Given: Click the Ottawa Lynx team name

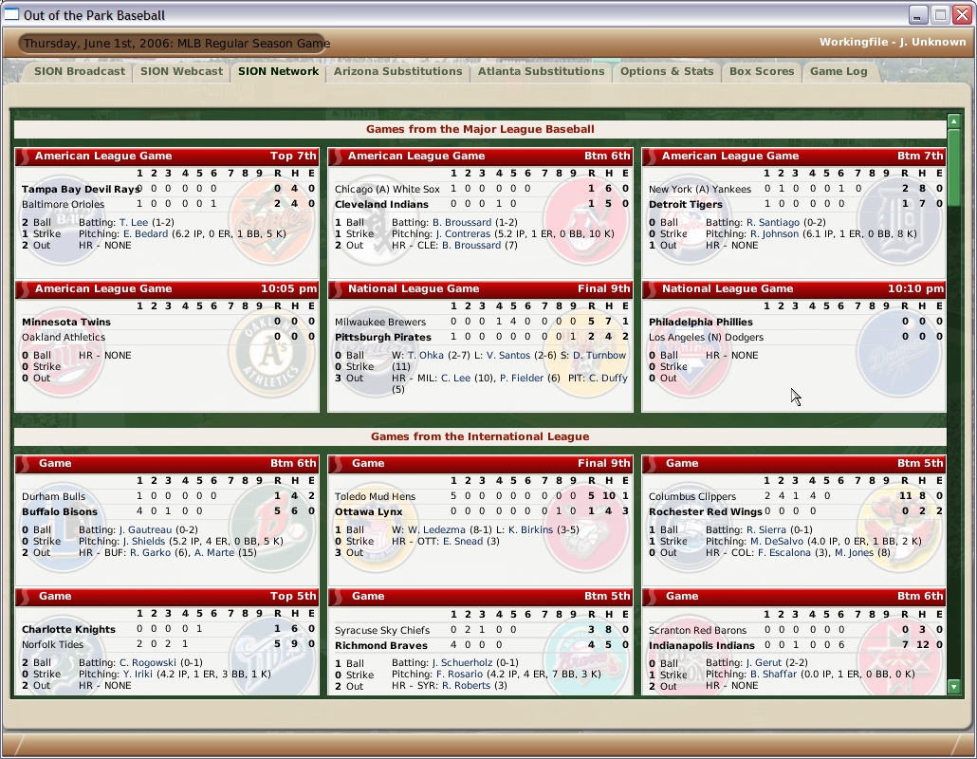Looking at the screenshot, I should [368, 511].
